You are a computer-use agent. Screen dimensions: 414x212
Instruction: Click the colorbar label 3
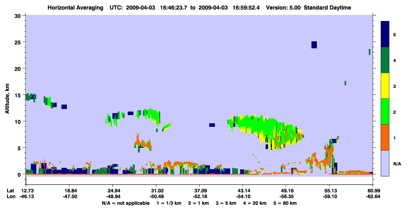click(x=395, y=86)
